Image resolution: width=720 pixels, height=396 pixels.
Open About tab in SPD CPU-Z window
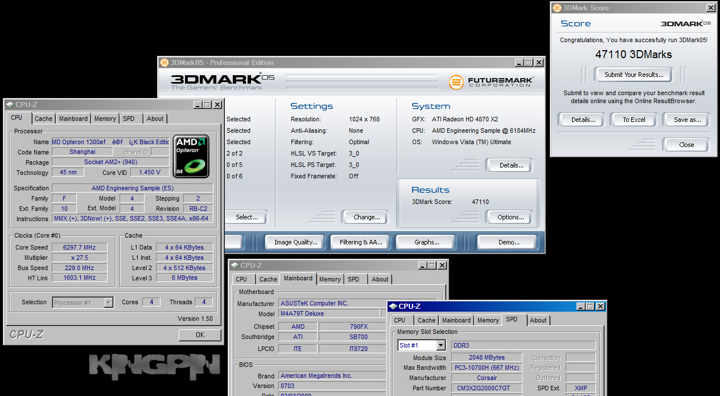tap(538, 320)
